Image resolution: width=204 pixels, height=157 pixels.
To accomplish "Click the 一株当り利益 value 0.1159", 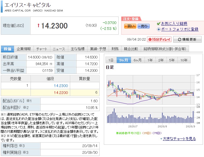I will [47, 70].
